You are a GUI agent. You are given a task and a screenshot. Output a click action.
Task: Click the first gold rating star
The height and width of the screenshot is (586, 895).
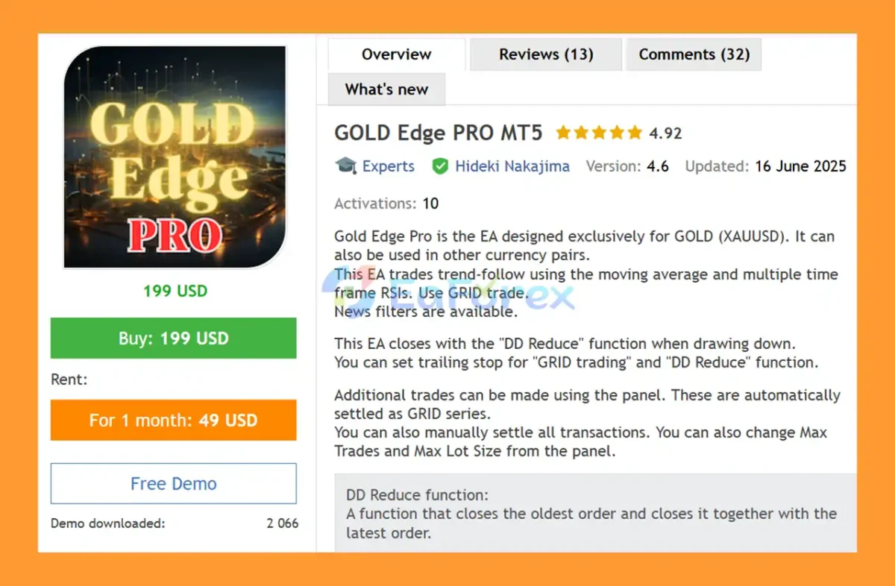(x=563, y=133)
